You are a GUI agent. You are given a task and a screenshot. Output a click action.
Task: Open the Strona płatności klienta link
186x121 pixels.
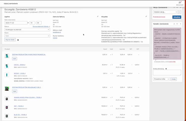41,26
